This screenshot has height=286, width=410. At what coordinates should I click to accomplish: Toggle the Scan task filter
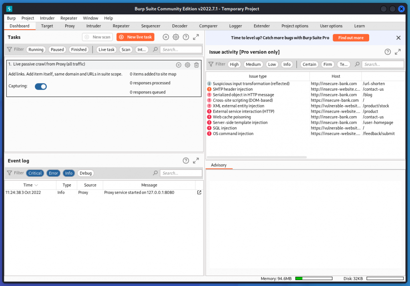pyautogui.click(x=126, y=50)
